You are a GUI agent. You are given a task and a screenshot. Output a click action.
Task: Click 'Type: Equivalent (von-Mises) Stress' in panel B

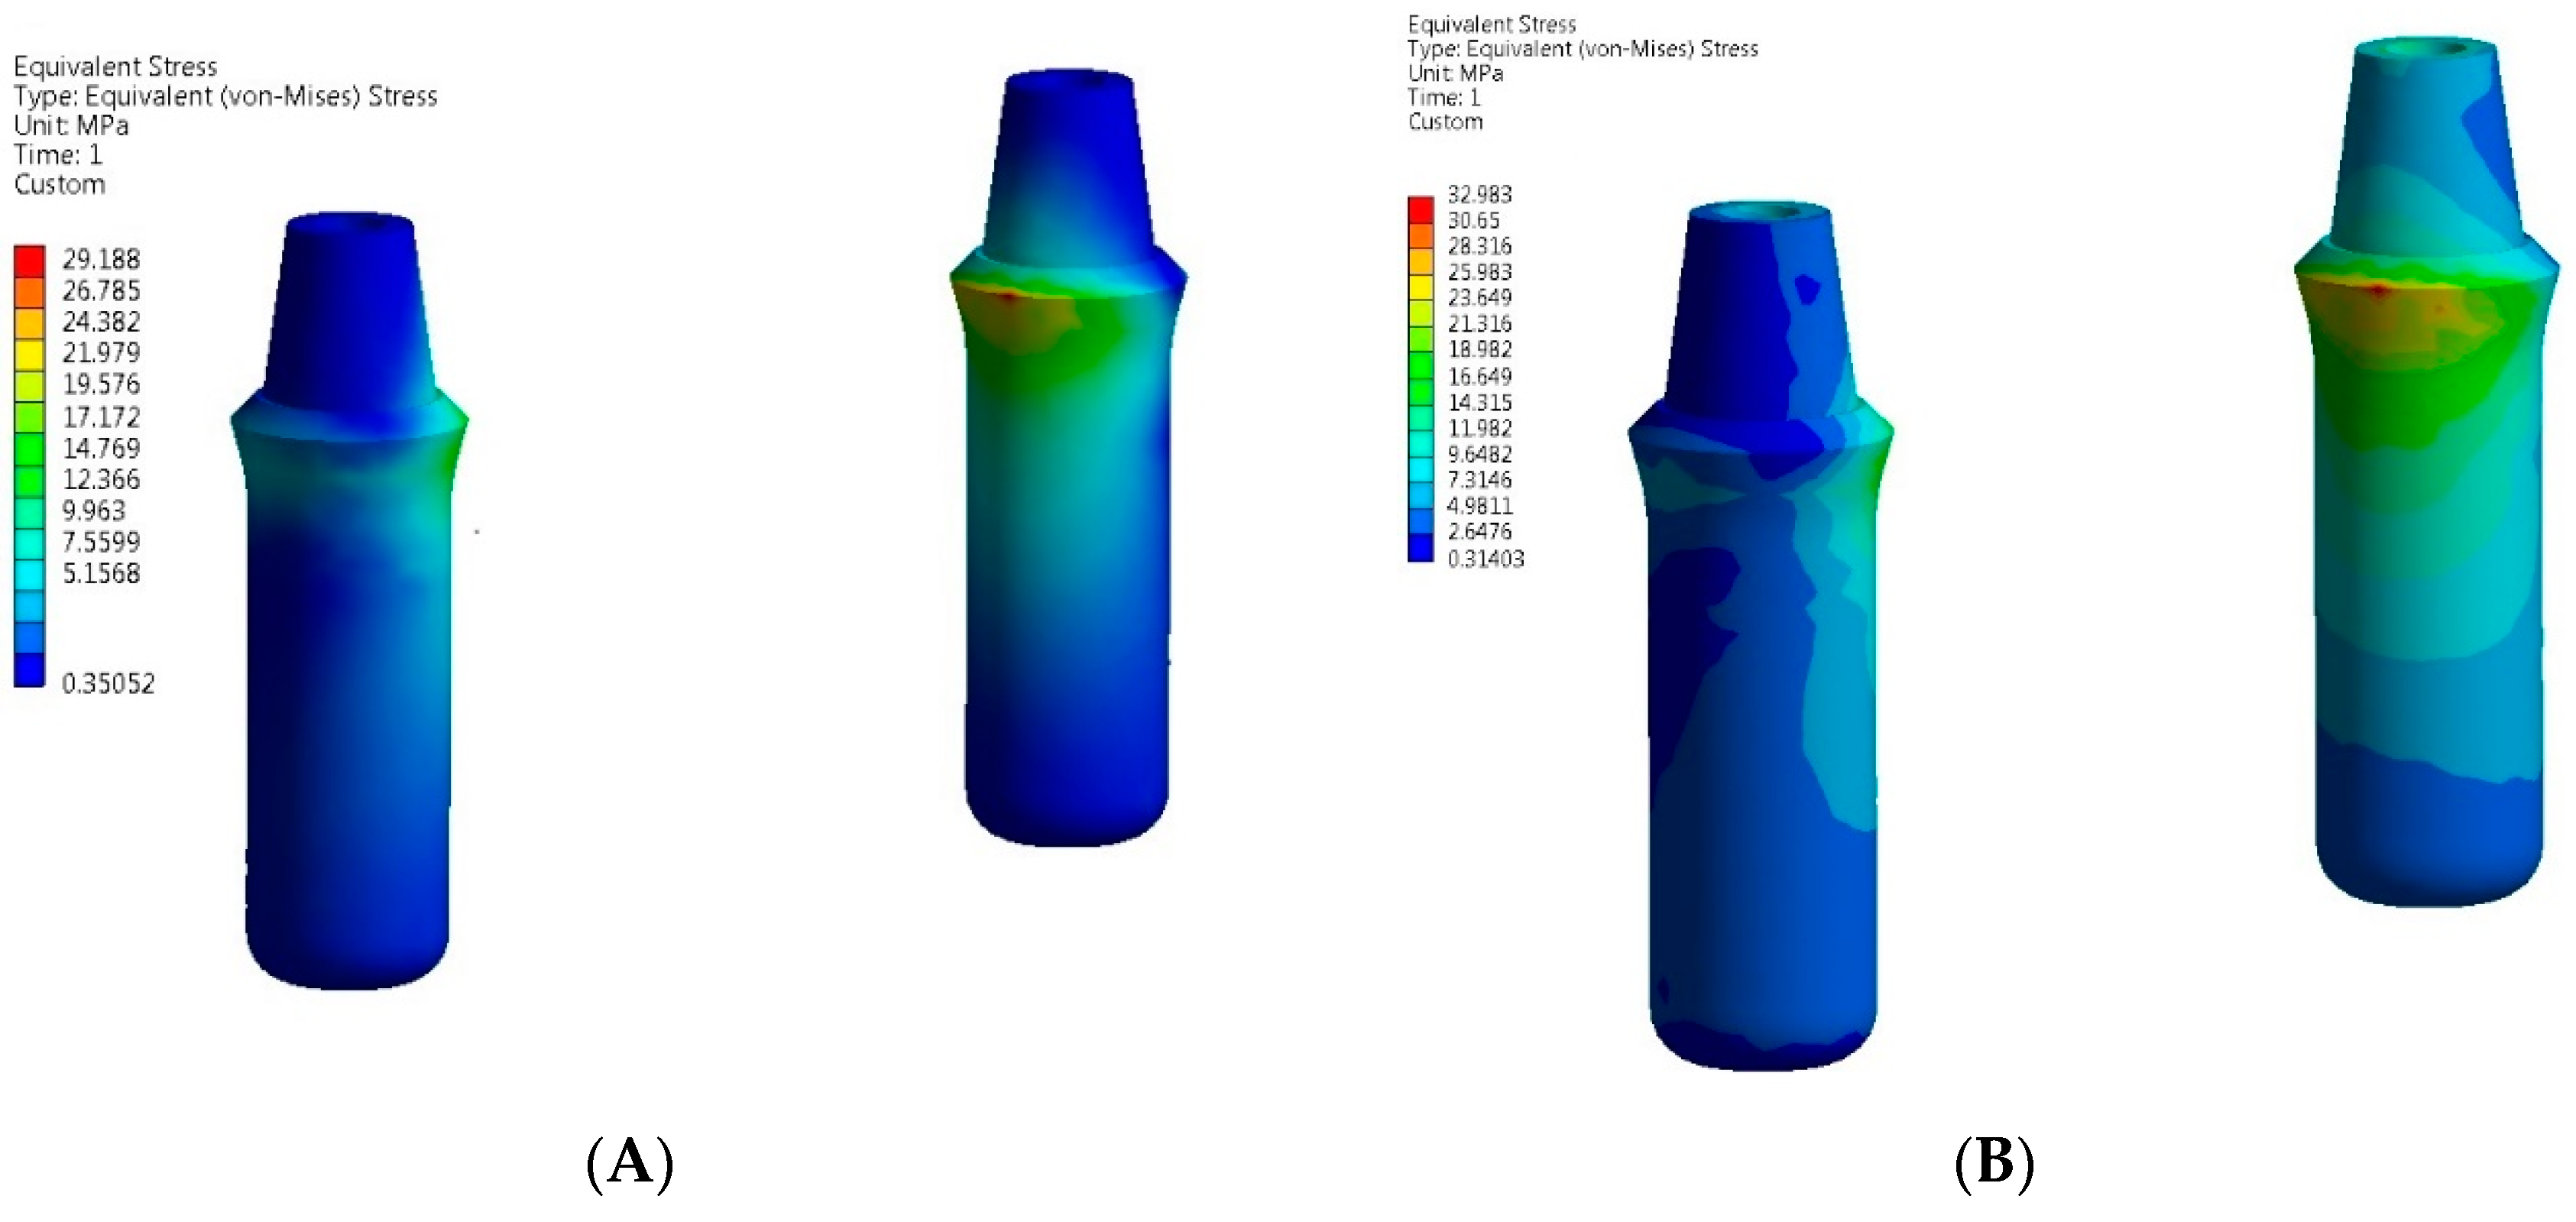(1582, 49)
